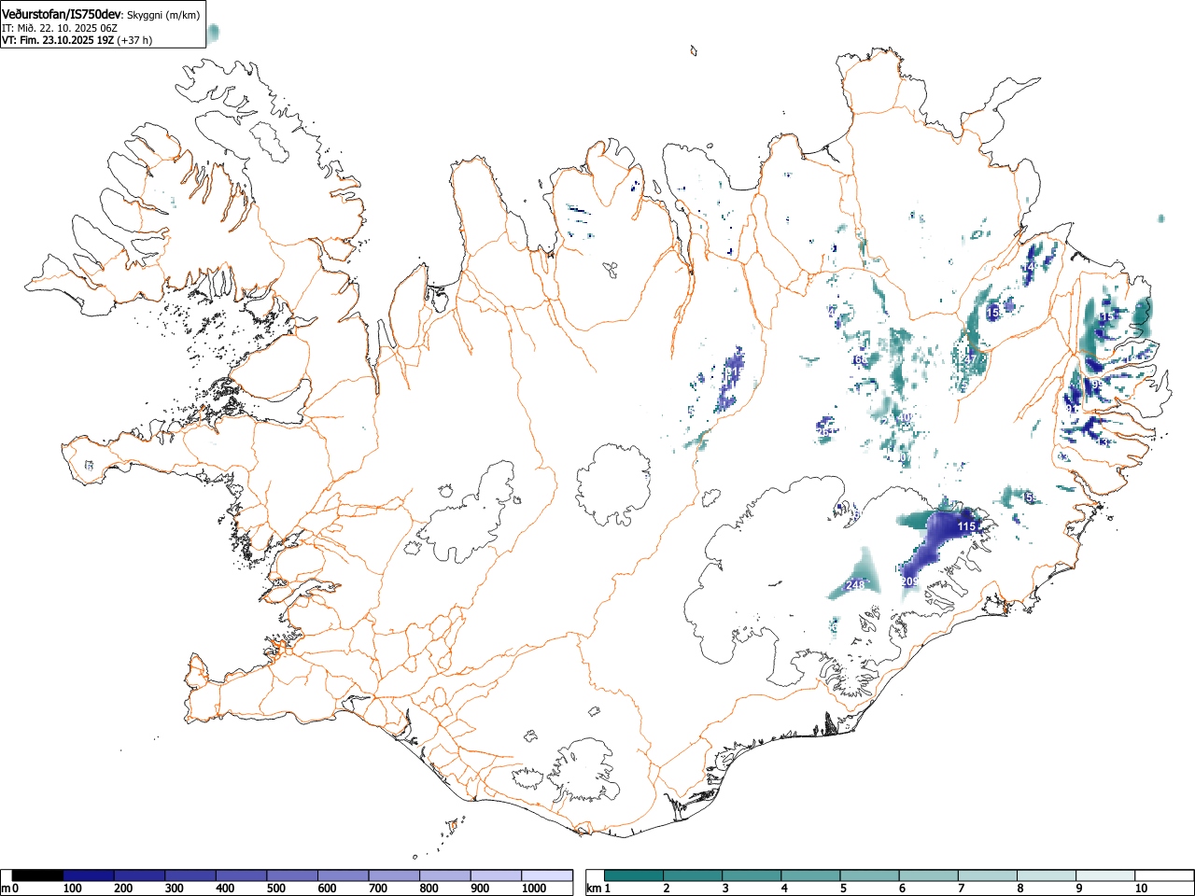Pick the palest swatch right of 1000
1195x896 pixels.
point(547,875)
